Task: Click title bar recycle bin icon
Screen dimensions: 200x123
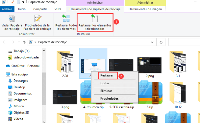Action: [x=4, y=2]
